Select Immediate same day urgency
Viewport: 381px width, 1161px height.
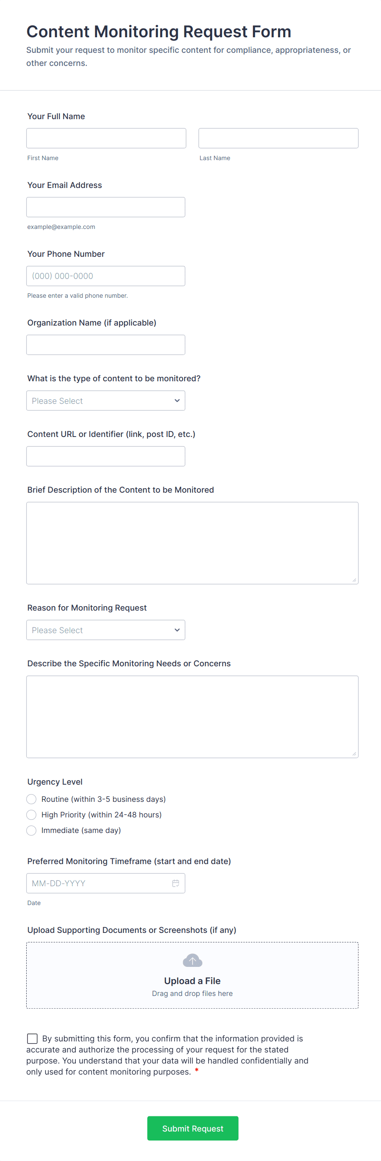point(31,830)
